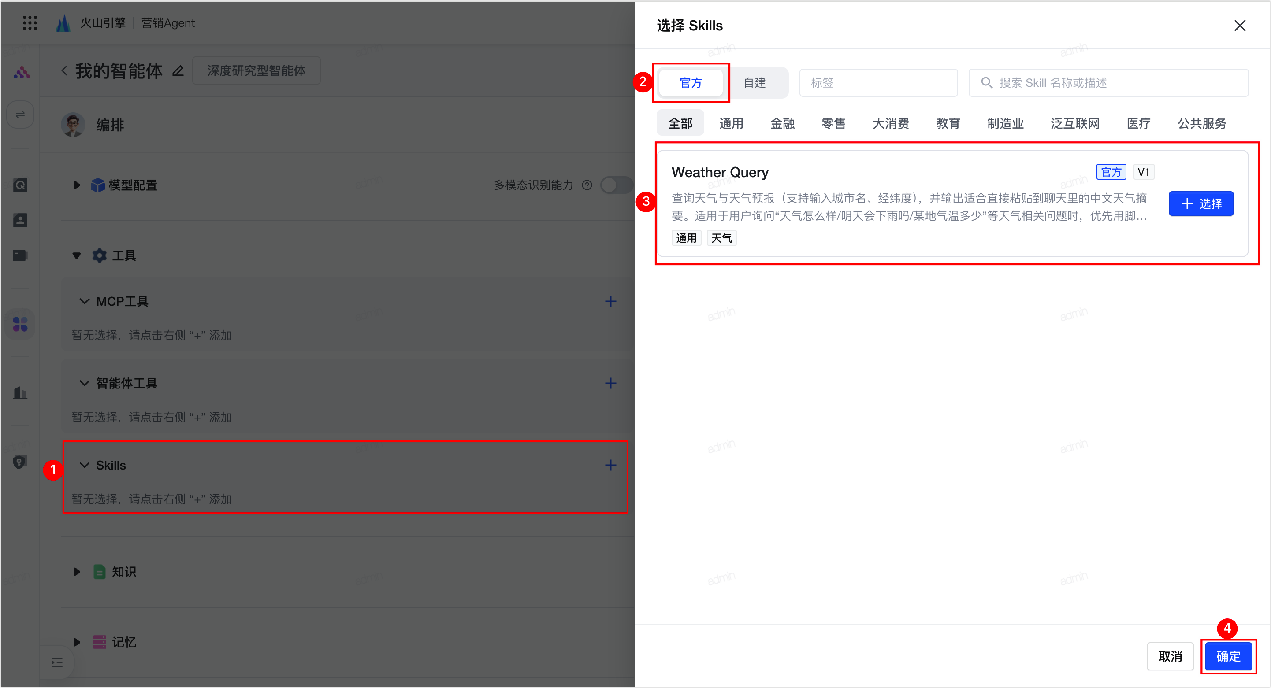
Task: Click the plus icon in MCP工具 row
Action: tap(610, 301)
